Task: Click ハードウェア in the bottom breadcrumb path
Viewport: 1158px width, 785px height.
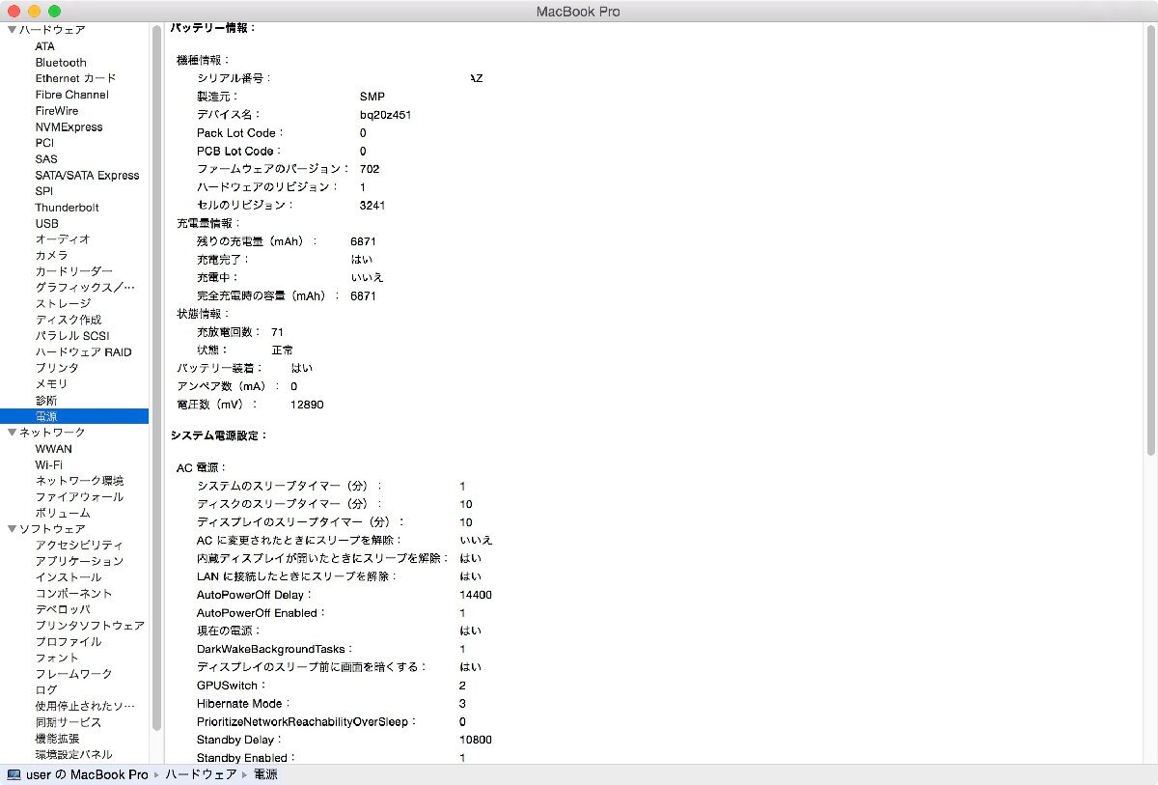Action: (201, 773)
